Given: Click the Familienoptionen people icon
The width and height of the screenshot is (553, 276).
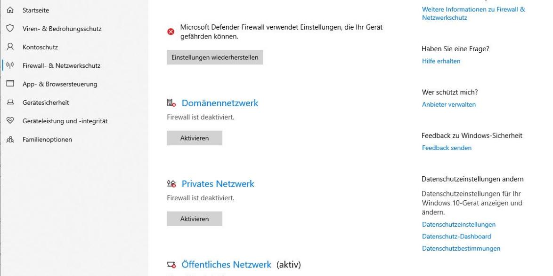Looking at the screenshot, I should (x=9, y=139).
